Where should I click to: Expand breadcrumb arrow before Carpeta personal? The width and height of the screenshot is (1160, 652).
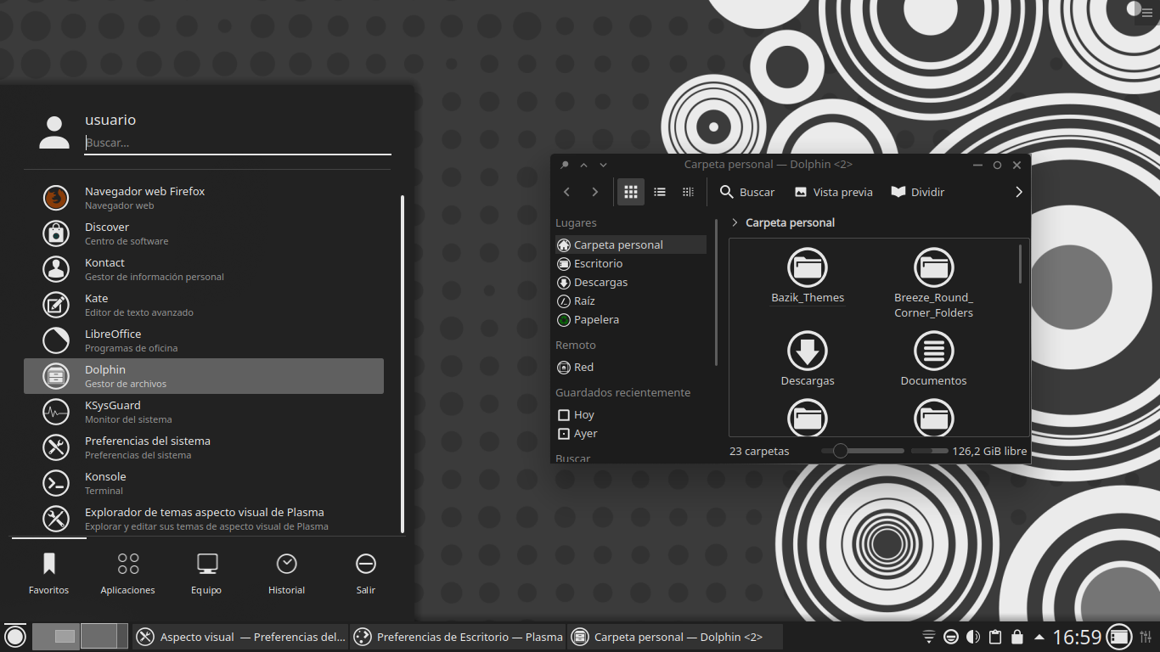735,222
